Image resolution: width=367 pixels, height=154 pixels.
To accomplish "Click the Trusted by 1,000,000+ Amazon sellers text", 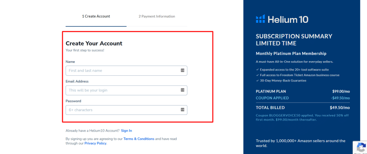I will point(301,143).
